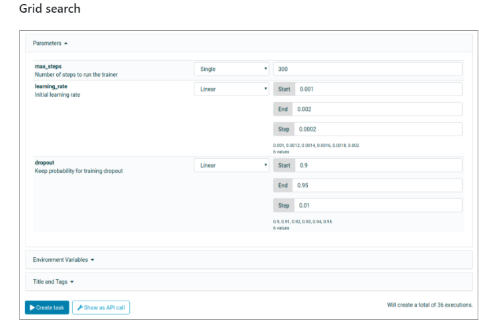479x324 pixels.
Task: Click the wrench icon beside Show as API call
Action: [x=80, y=307]
